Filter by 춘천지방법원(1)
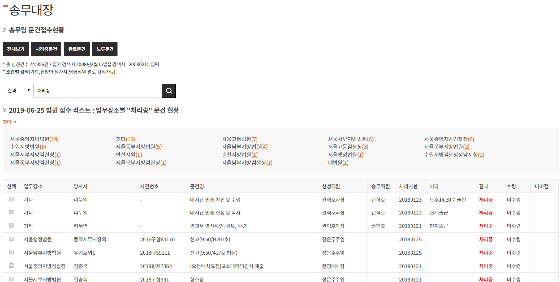This screenshot has width=560, height=282. coord(239,155)
